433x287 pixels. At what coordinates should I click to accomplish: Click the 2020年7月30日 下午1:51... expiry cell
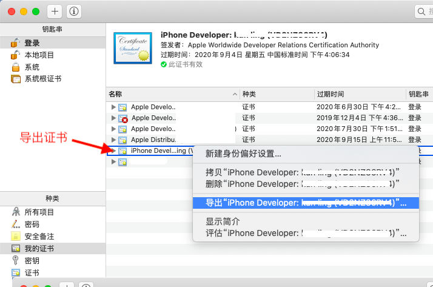pyautogui.click(x=360, y=129)
